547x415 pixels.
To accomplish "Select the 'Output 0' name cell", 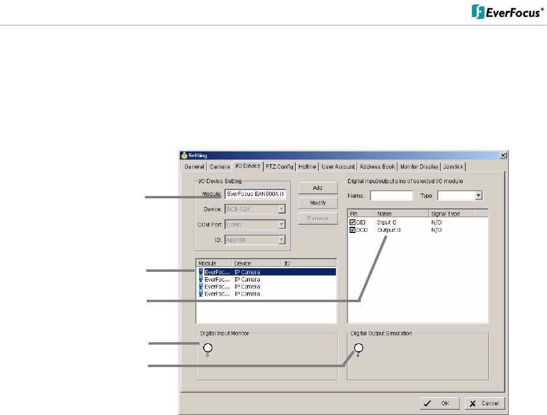I will click(x=389, y=230).
